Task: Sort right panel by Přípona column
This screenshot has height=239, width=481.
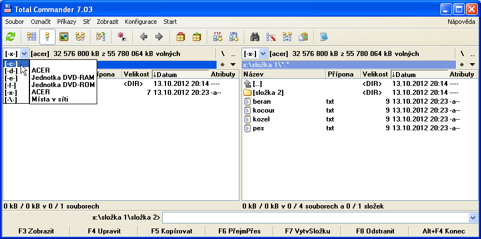Action: click(x=343, y=74)
